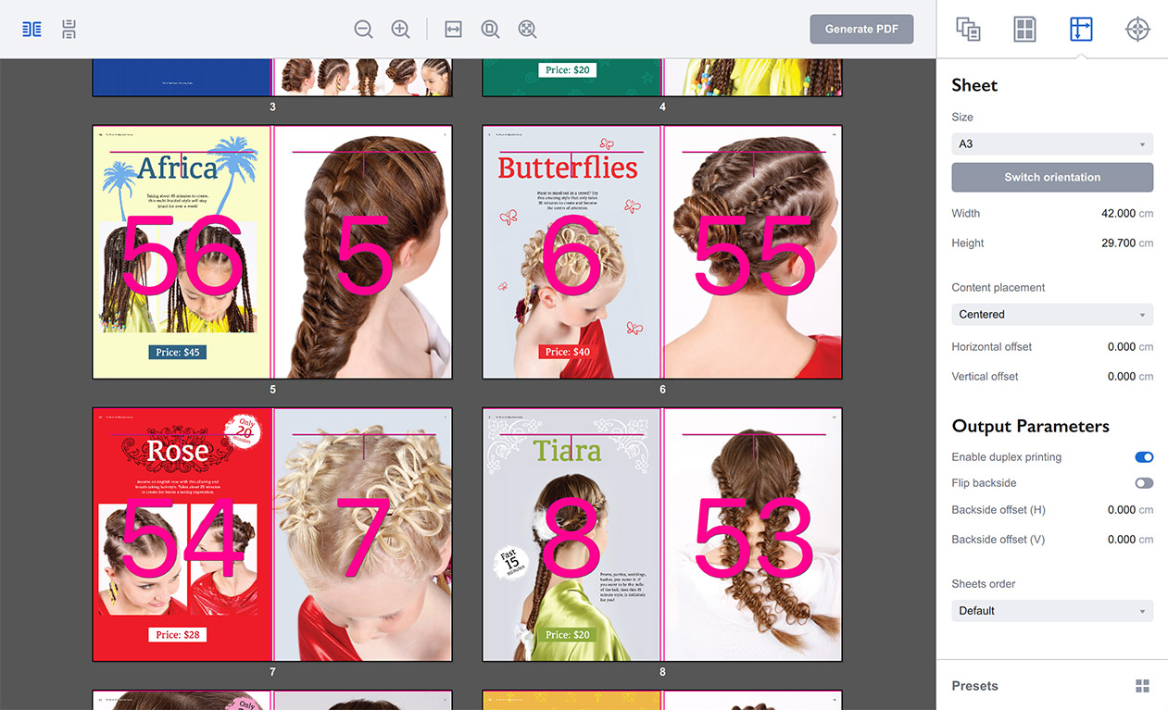Fit sheet width to window icon

click(453, 30)
